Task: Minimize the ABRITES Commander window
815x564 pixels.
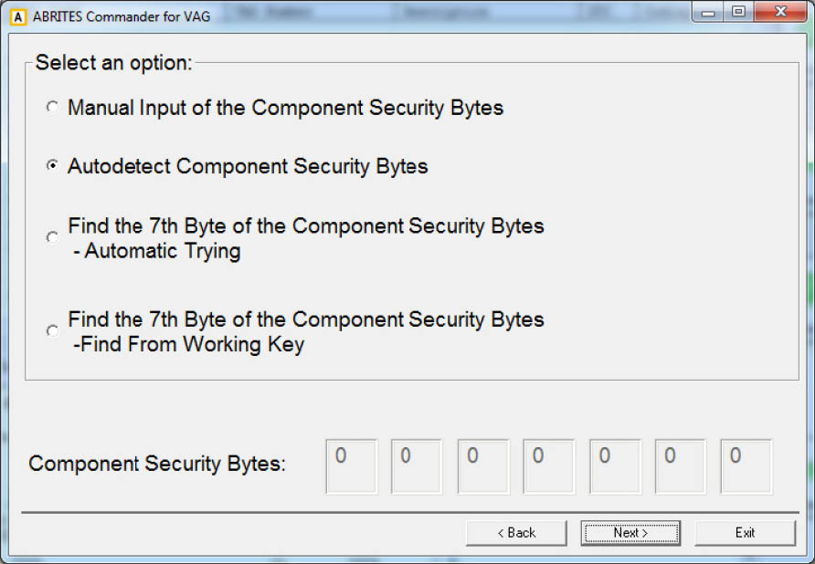Action: (x=709, y=13)
